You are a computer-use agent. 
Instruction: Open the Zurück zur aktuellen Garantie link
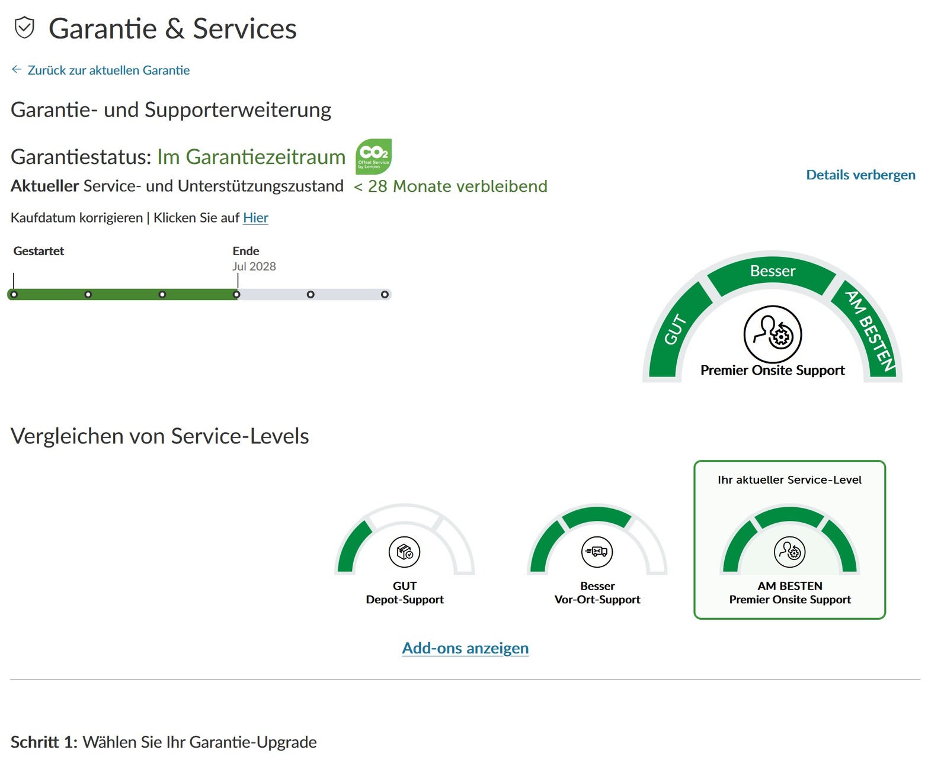[108, 70]
